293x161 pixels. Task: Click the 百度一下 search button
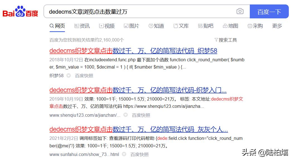click(x=269, y=11)
